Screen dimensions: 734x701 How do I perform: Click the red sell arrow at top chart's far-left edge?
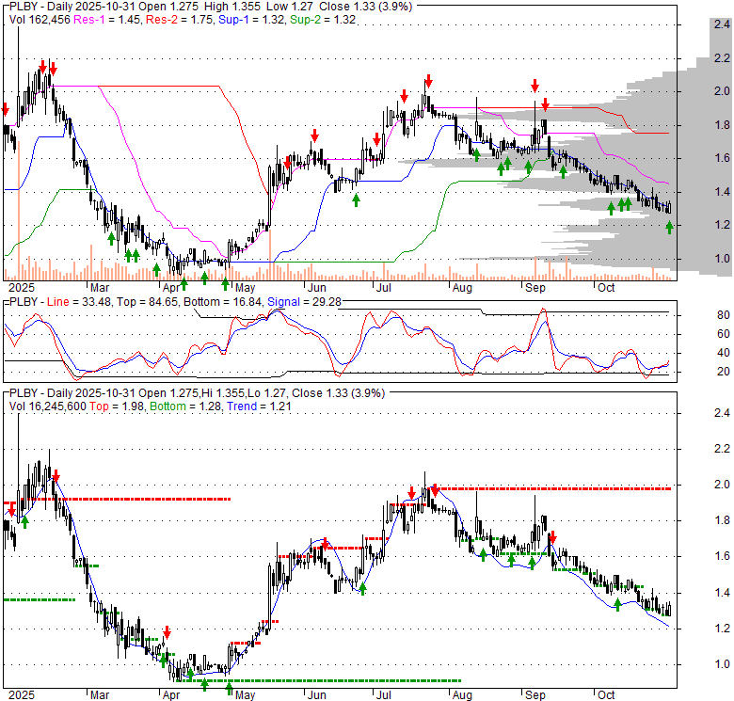pos(6,109)
